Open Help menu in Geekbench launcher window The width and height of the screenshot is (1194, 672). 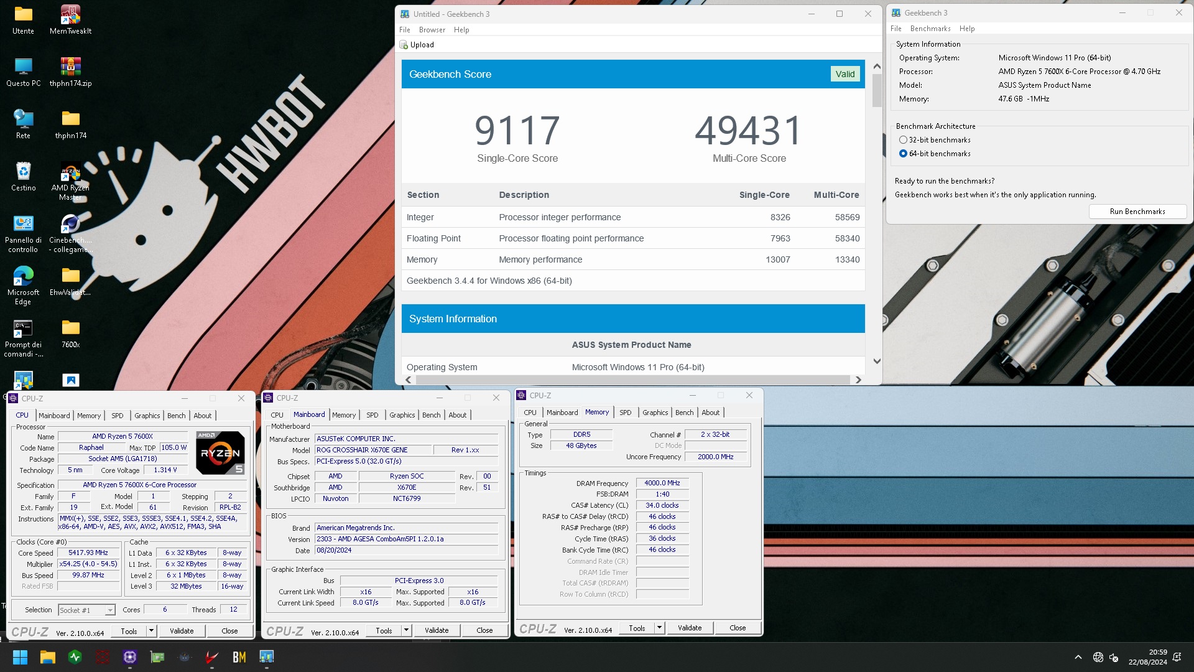(x=966, y=29)
